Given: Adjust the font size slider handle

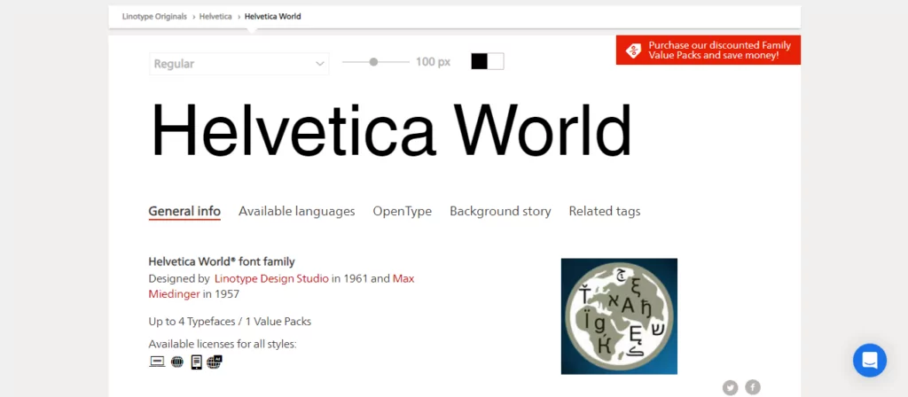Looking at the screenshot, I should tap(373, 62).
